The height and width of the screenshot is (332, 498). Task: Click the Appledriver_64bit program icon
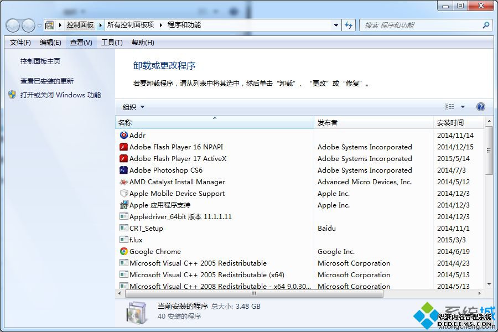[x=123, y=216]
